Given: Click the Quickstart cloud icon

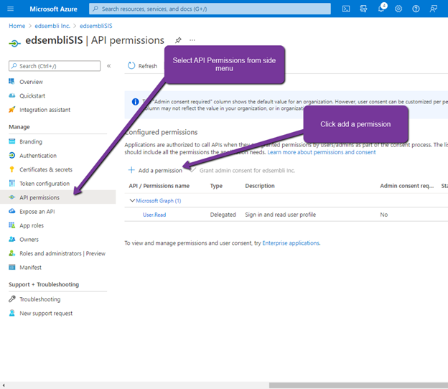Looking at the screenshot, I should [11, 95].
